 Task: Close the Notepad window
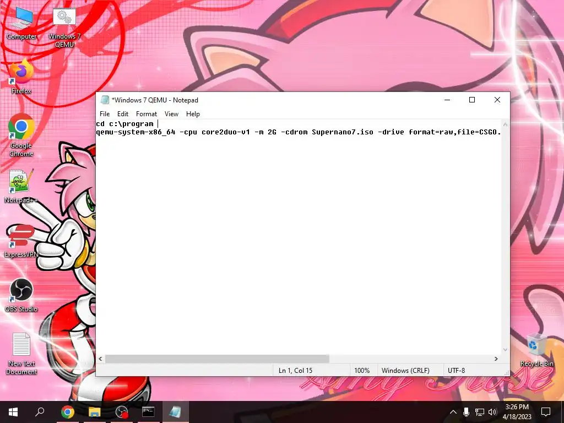pos(497,100)
